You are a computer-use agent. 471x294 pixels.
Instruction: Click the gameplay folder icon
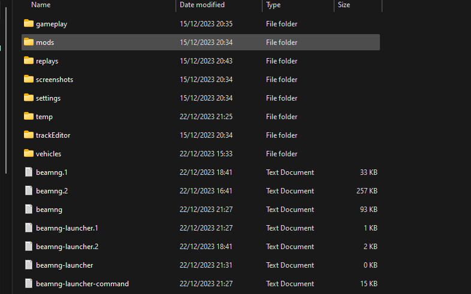[x=29, y=24]
